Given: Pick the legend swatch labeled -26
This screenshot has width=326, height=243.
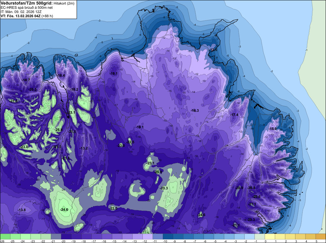Looking at the screenshot, I should (x=5, y=237).
